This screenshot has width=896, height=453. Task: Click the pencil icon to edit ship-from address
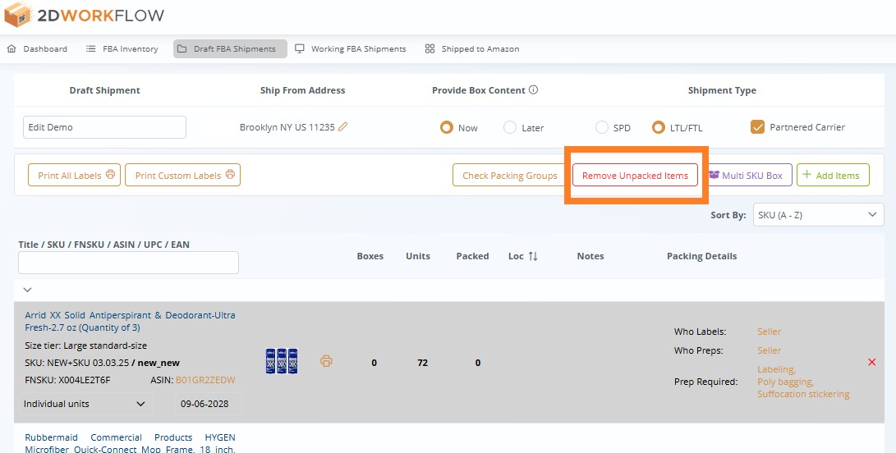343,127
